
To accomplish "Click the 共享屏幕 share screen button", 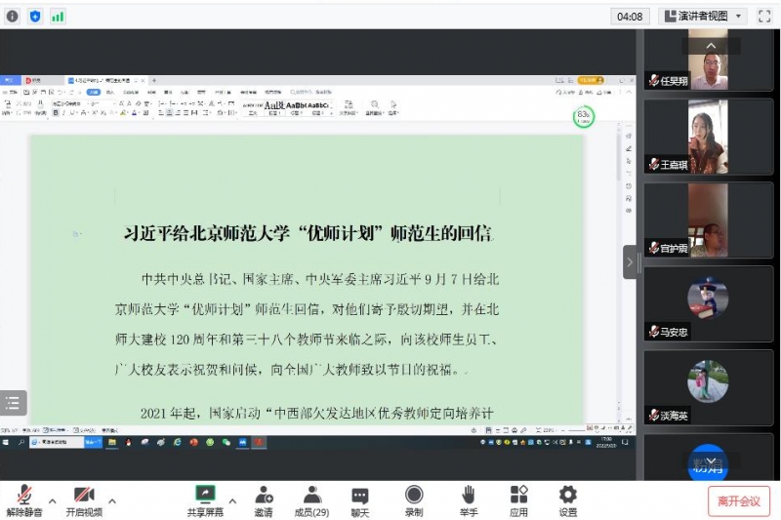I will 205,500.
